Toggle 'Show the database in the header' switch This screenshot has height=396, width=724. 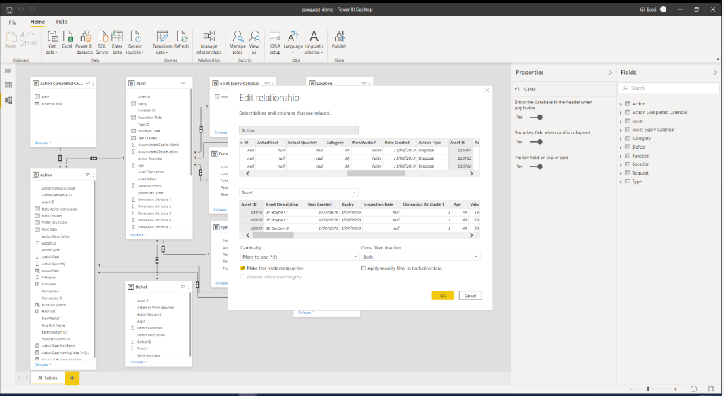(x=537, y=118)
